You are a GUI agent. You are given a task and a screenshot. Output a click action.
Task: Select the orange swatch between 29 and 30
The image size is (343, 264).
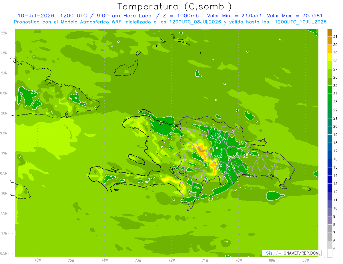pos(330,49)
